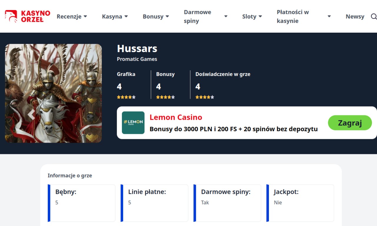
Task: Open the Darmowe spiny menu item
Action: click(198, 16)
